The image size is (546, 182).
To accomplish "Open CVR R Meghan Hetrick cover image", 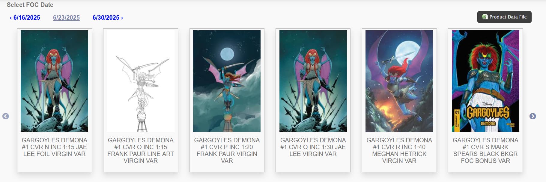I will 399,81.
